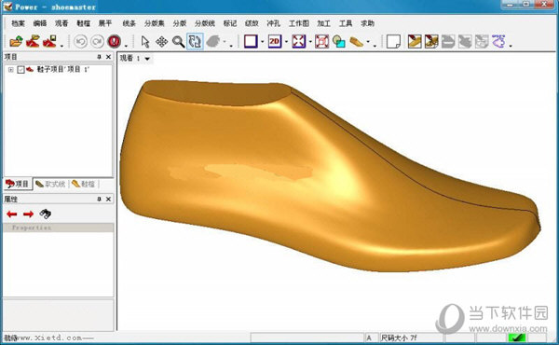Select the pan move tool
This screenshot has width=559, height=345.
pos(161,42)
